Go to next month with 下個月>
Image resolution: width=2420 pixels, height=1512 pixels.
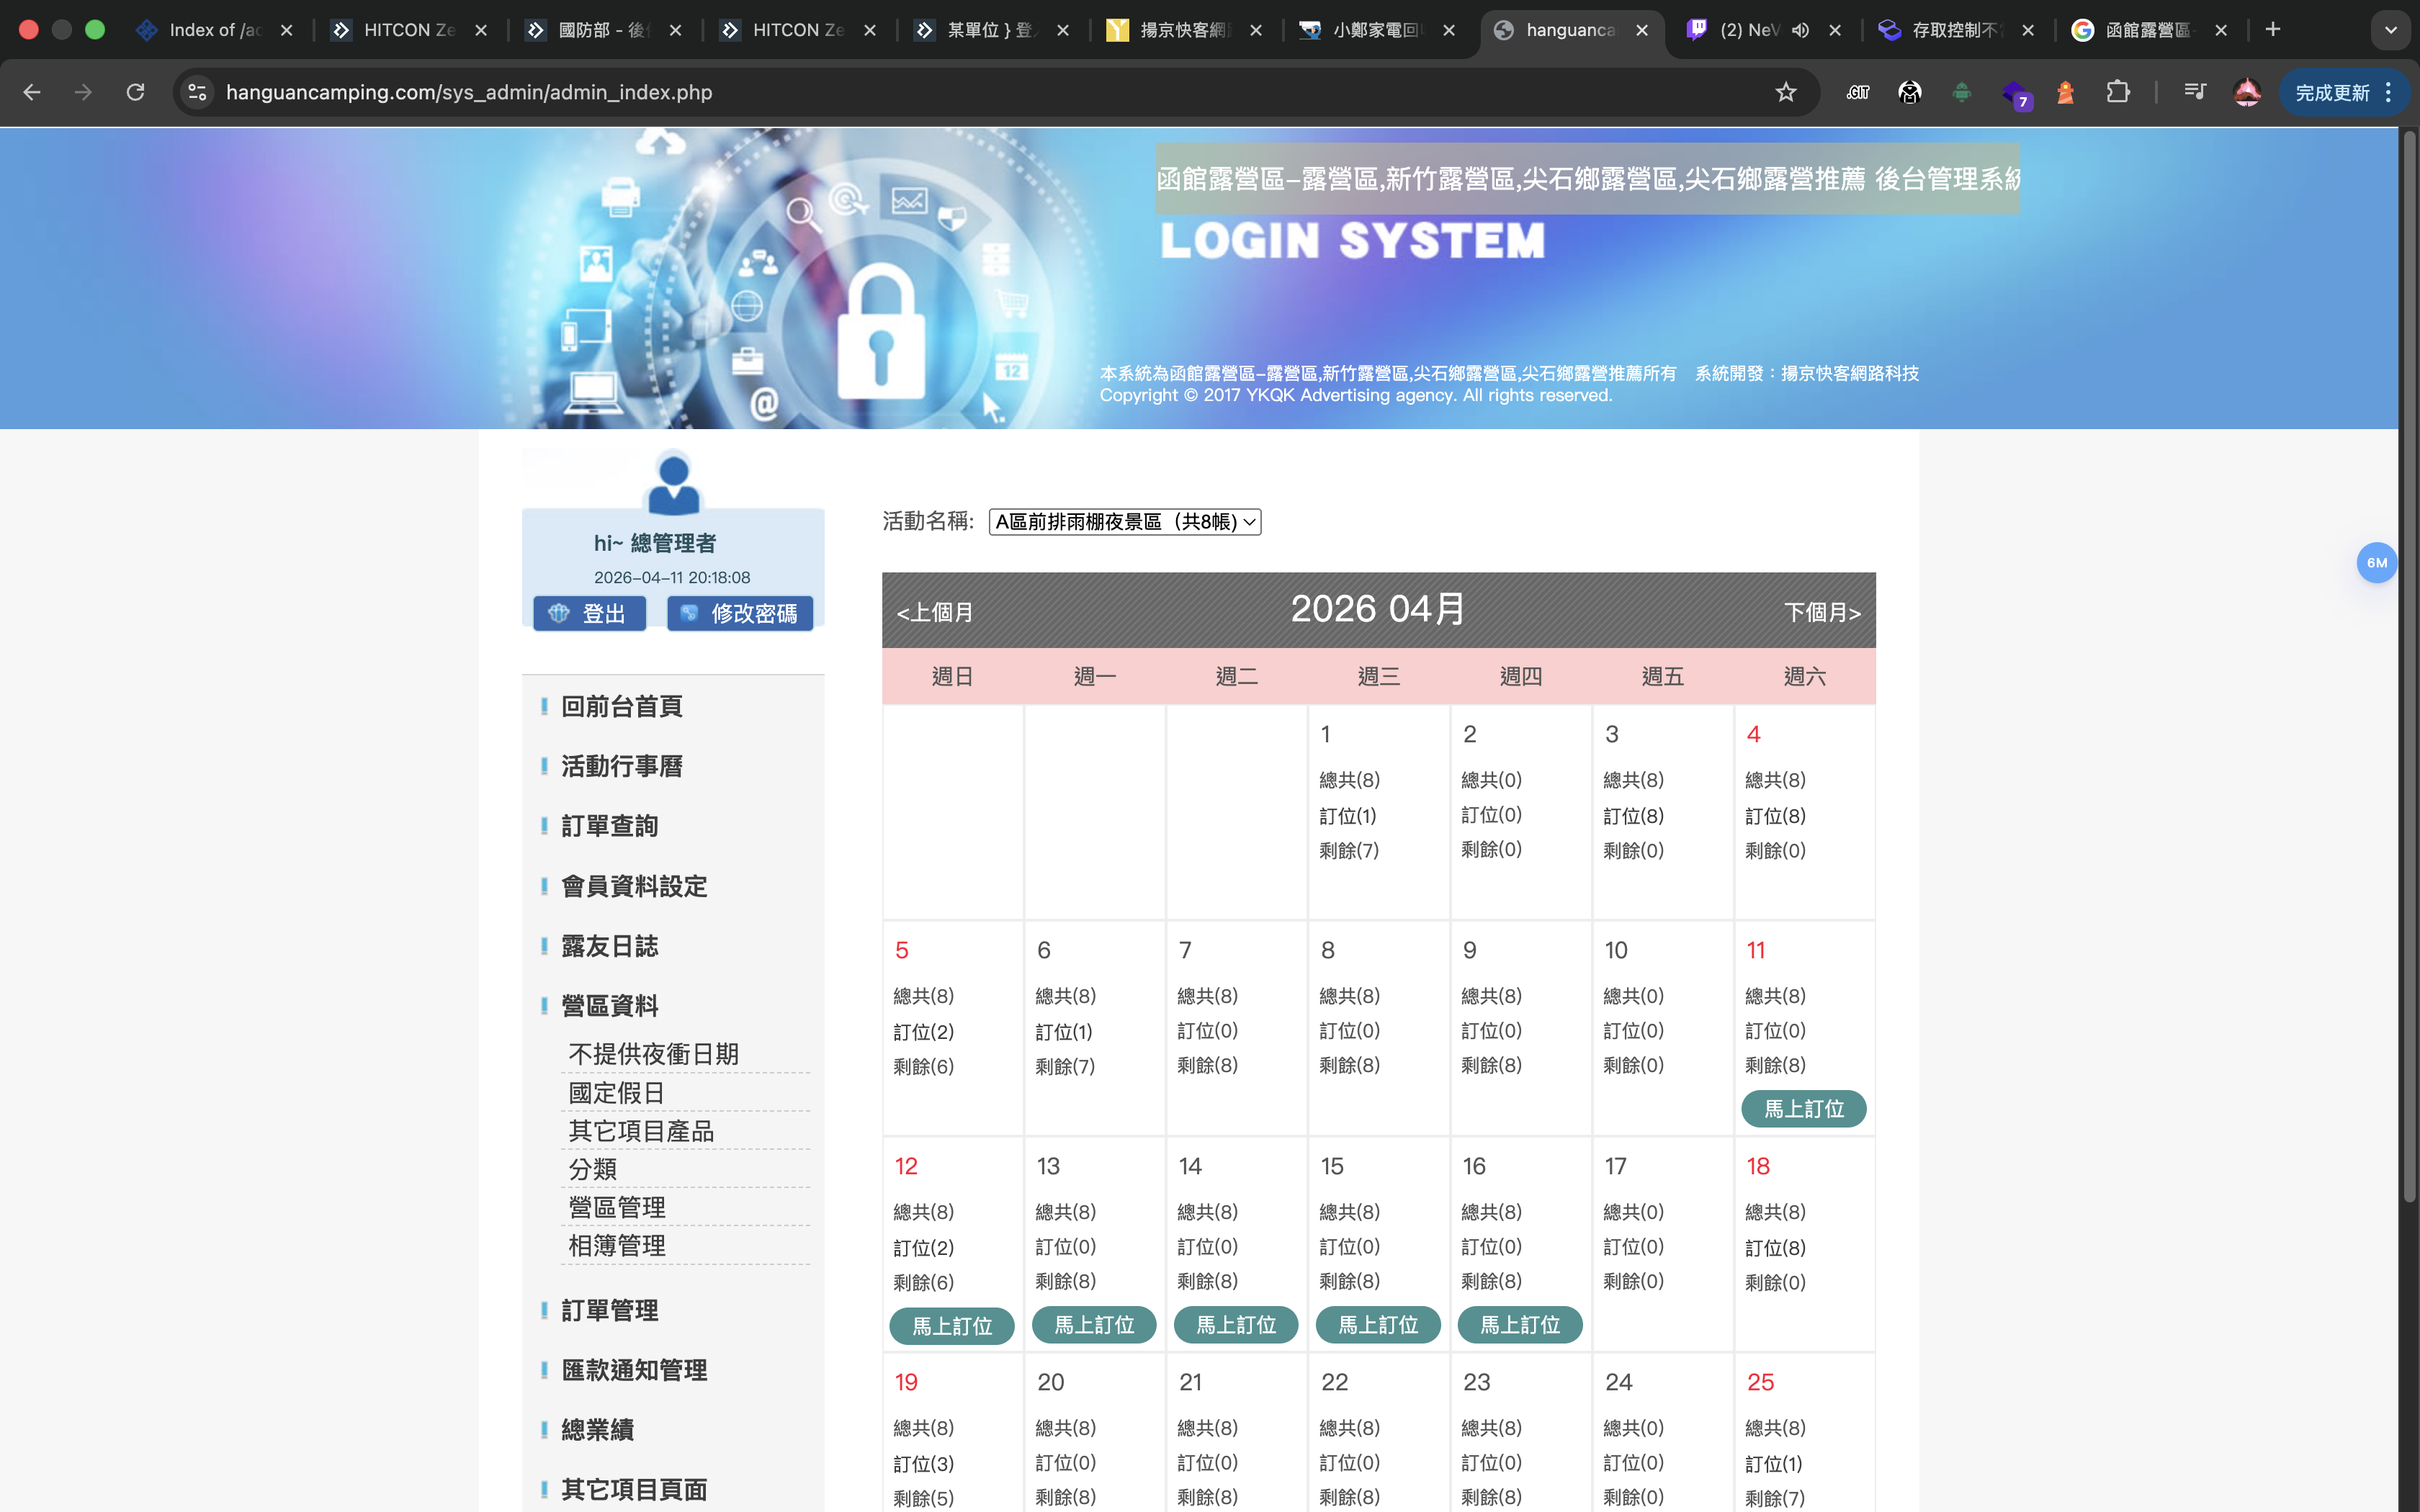click(x=1822, y=612)
